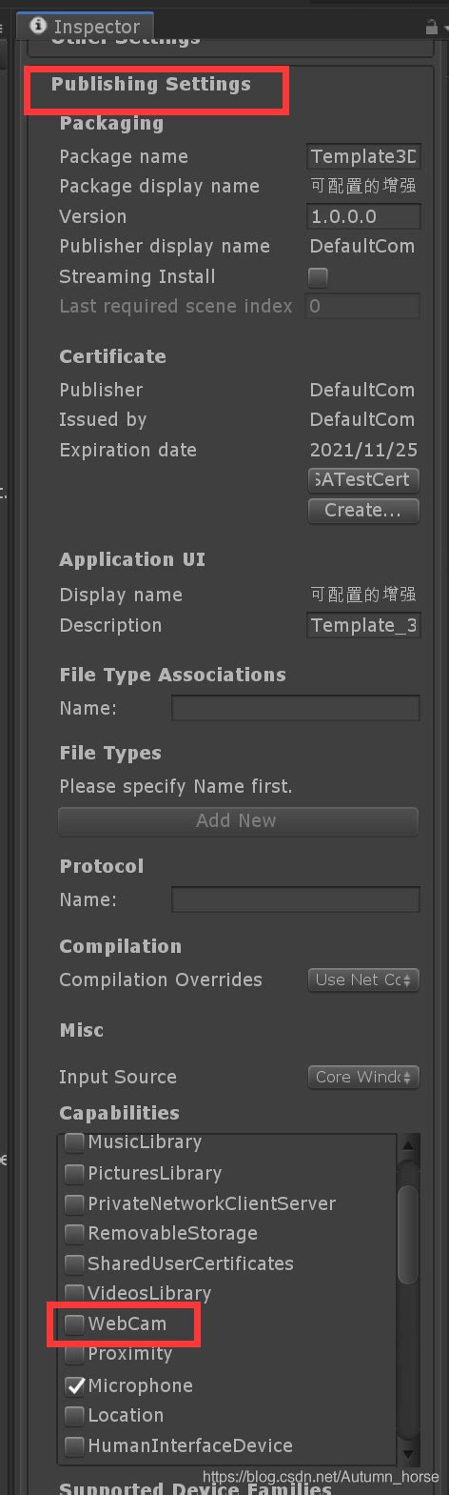Click the Protocol Name input field
Viewport: 449px width, 1495px height.
point(295,899)
